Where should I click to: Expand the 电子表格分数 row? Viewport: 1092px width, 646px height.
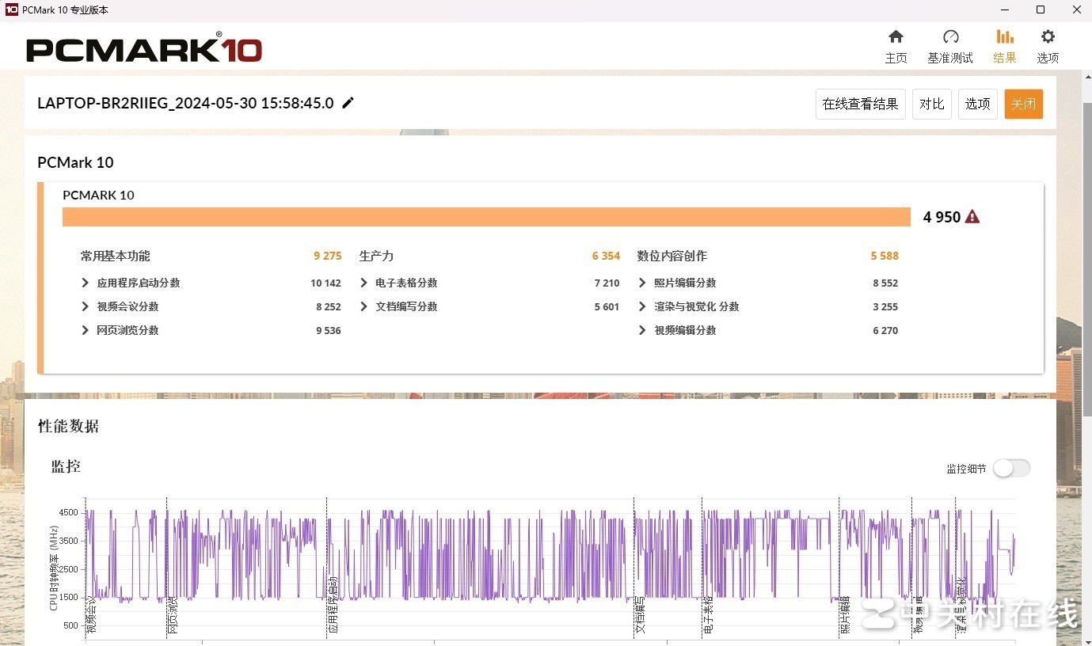[364, 283]
